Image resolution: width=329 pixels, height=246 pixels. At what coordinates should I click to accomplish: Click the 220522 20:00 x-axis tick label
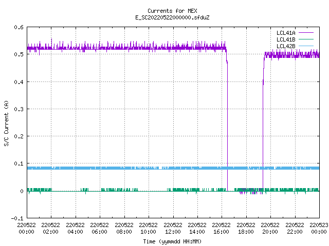270,228
